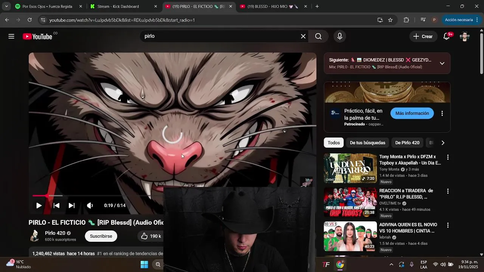The image size is (484, 272).
Task: Click the search magnifier button
Action: (x=318, y=36)
